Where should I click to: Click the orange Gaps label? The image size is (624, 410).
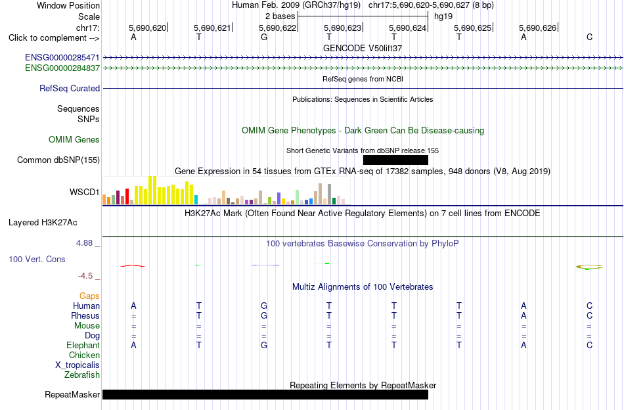(x=89, y=296)
